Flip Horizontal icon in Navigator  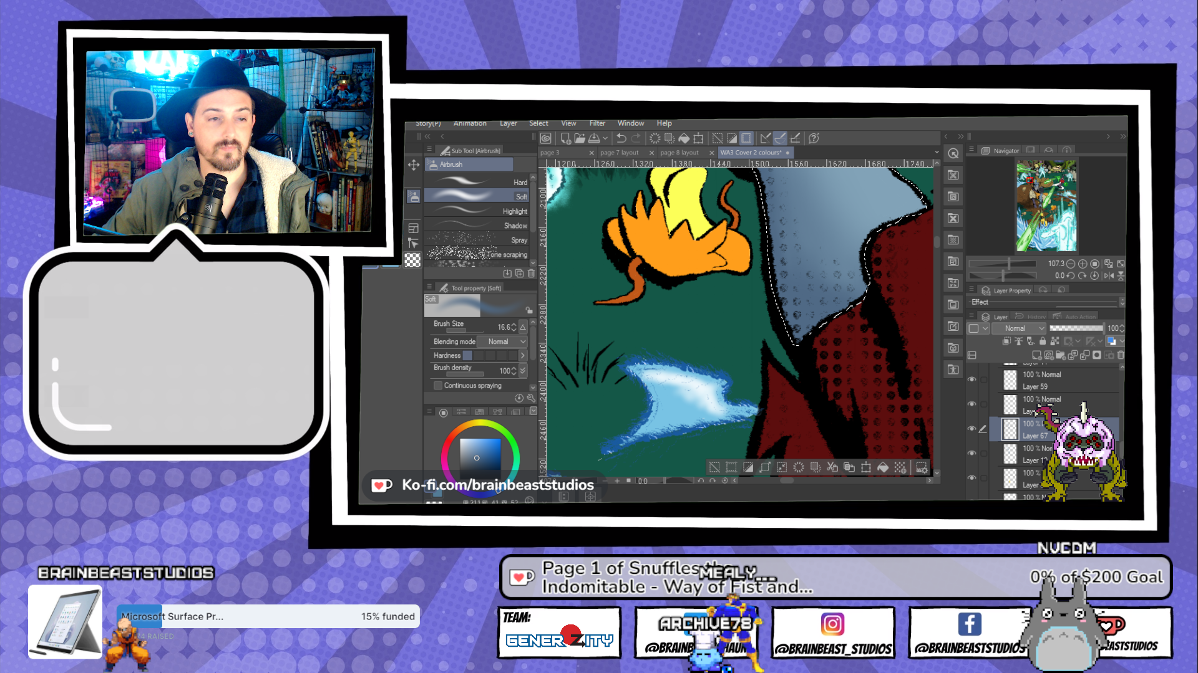pos(1109,275)
